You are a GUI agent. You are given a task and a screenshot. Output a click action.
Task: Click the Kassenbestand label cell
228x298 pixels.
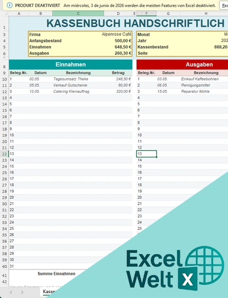click(153, 47)
